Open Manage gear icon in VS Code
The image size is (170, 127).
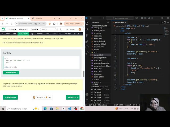click(x=87, y=101)
